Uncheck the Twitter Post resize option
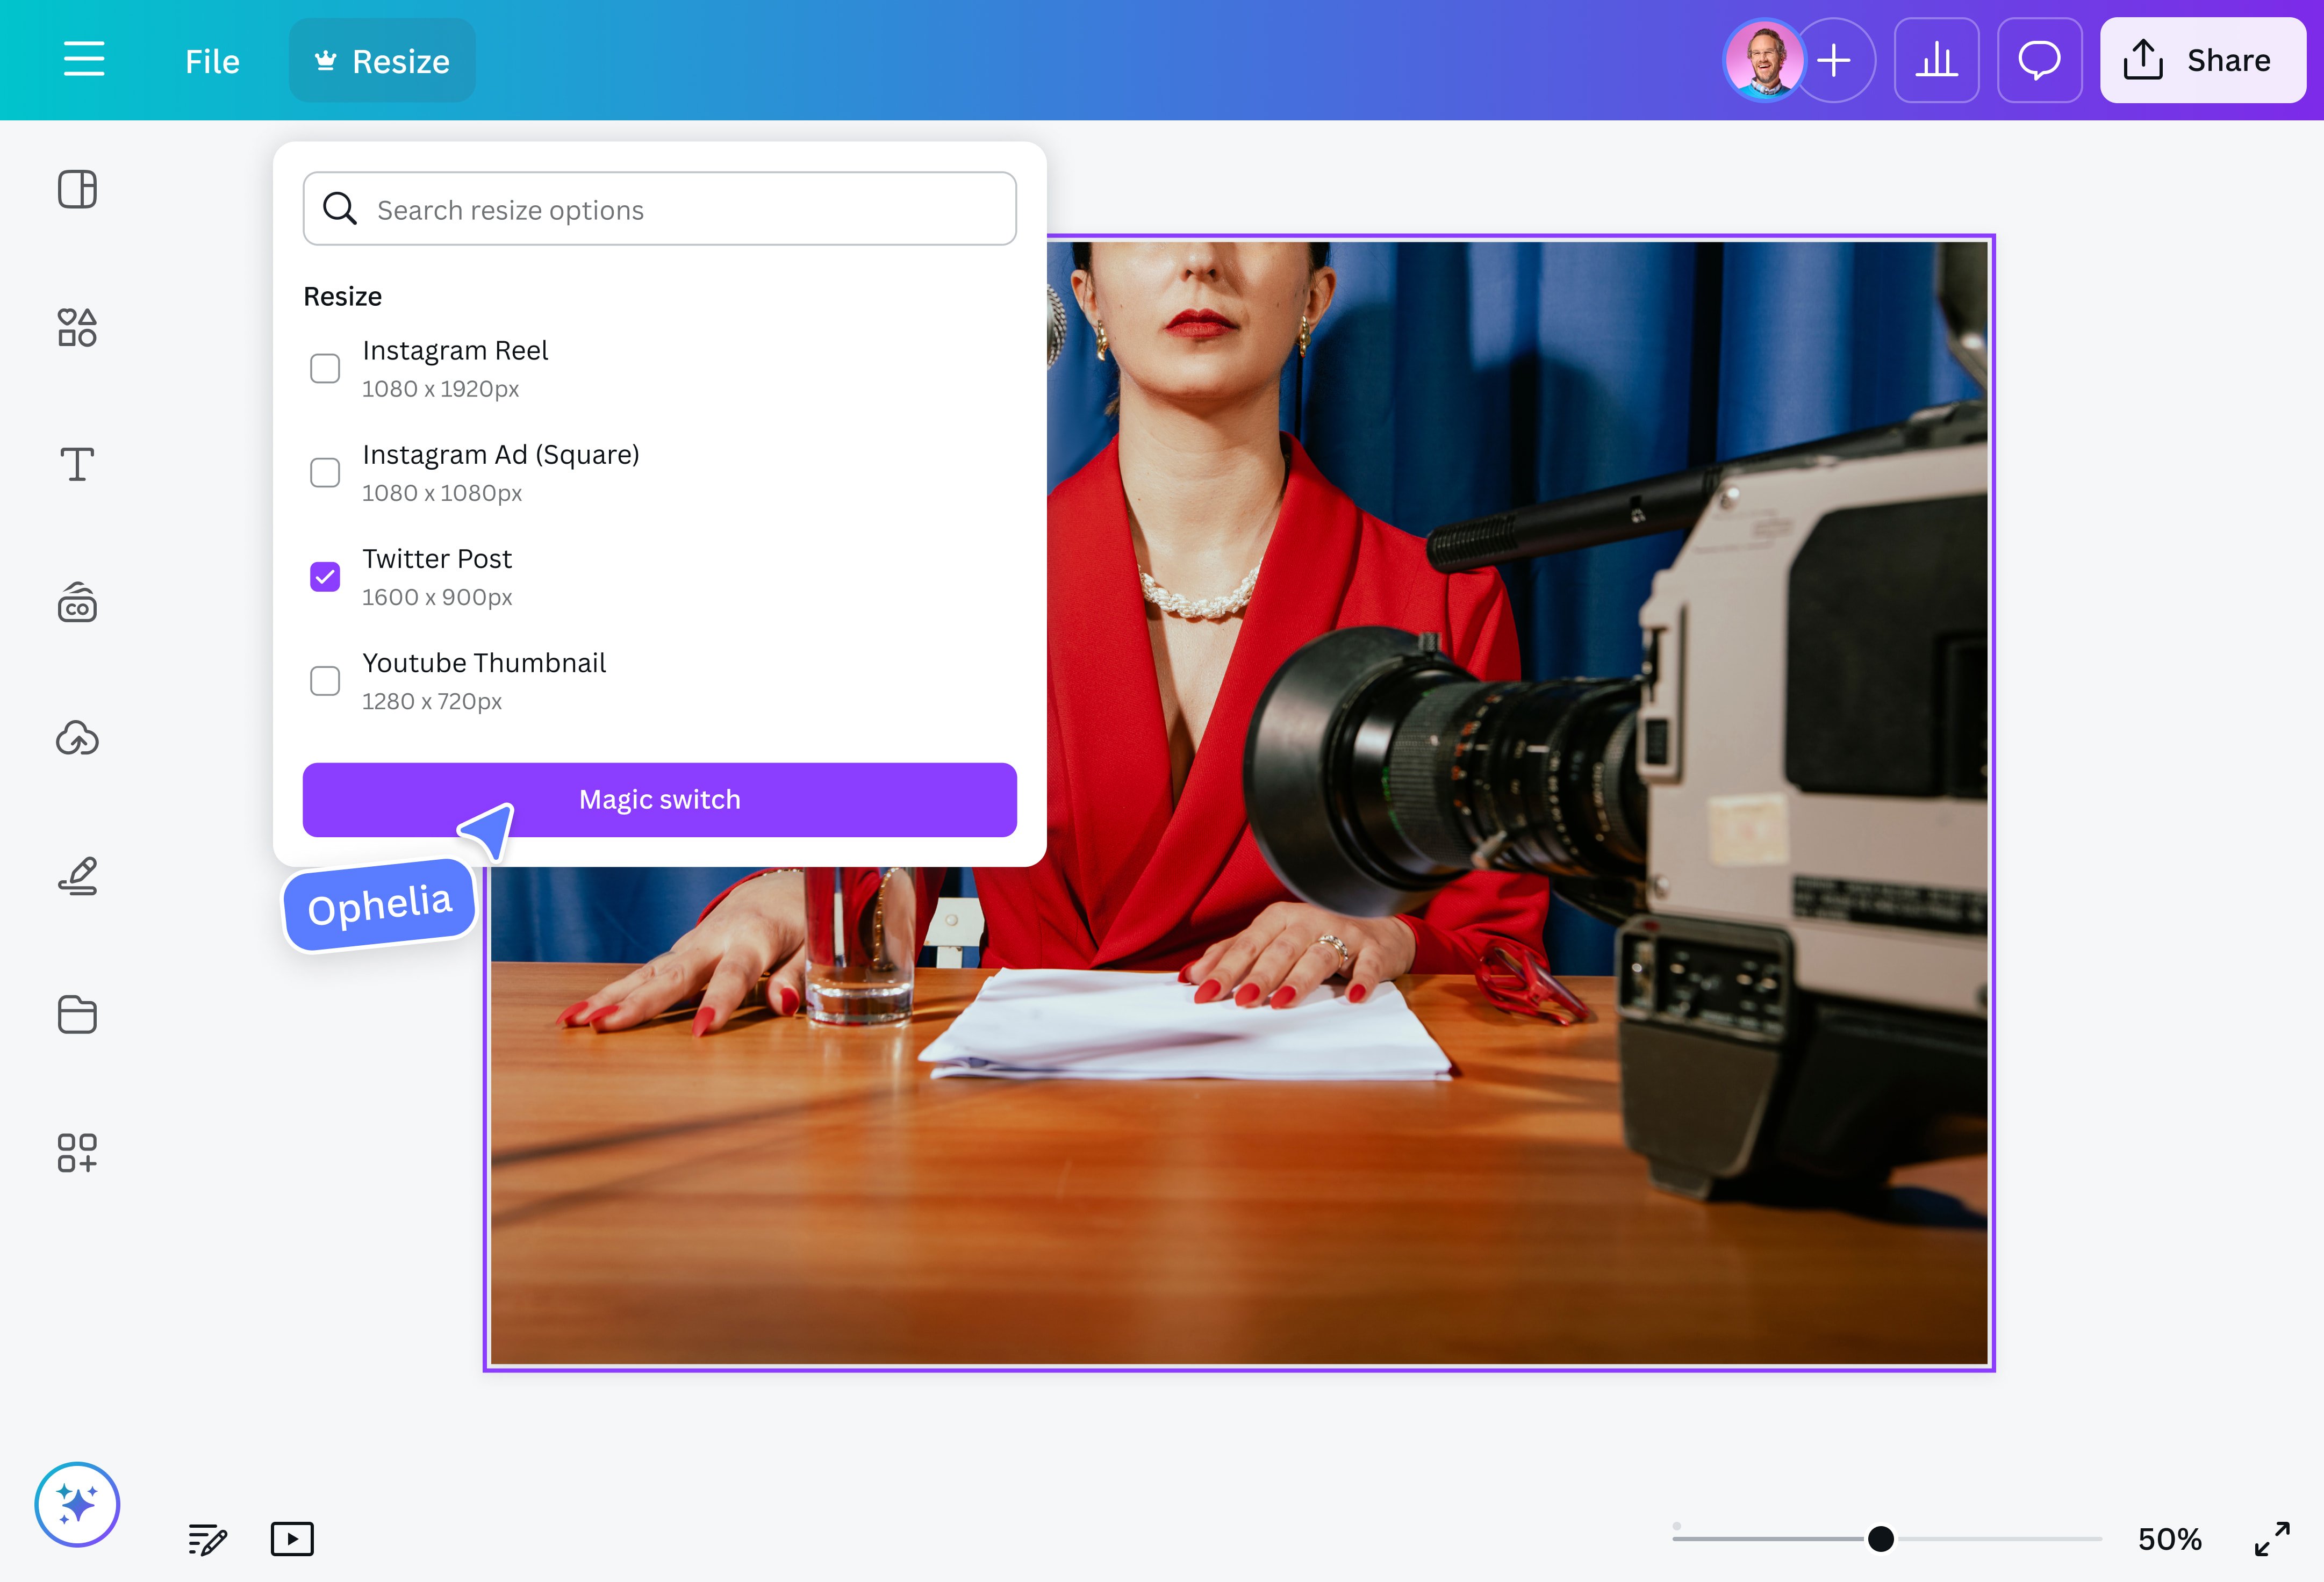This screenshot has width=2324, height=1582. (x=324, y=576)
